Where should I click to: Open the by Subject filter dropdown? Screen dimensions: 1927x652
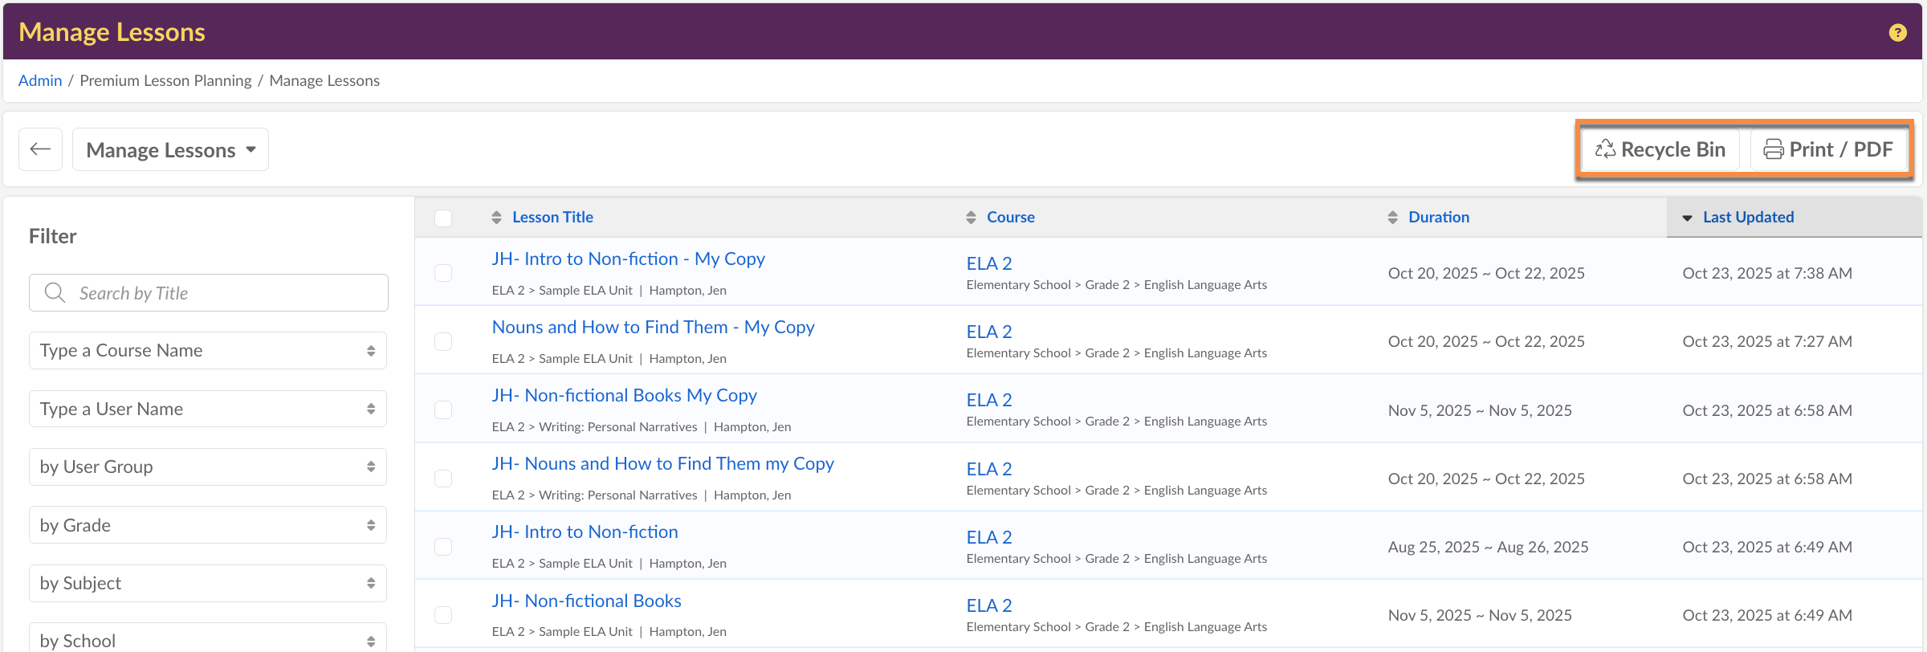[x=208, y=583]
